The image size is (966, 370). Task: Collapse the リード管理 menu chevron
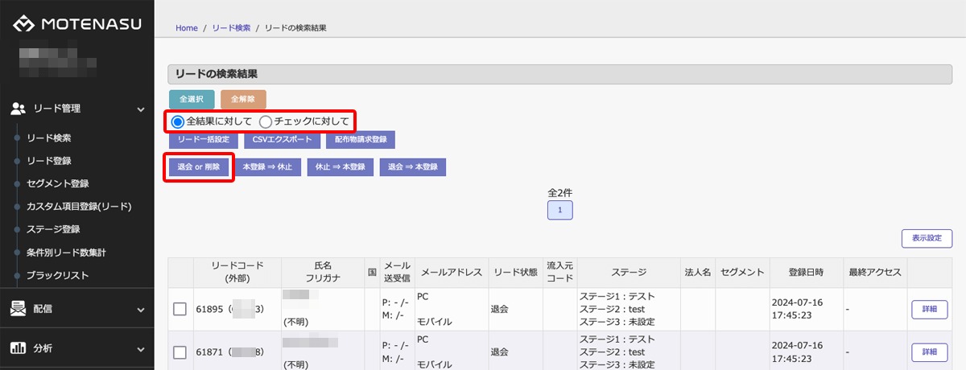coord(141,109)
